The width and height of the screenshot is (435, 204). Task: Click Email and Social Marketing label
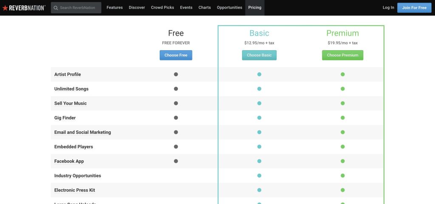pyautogui.click(x=83, y=132)
